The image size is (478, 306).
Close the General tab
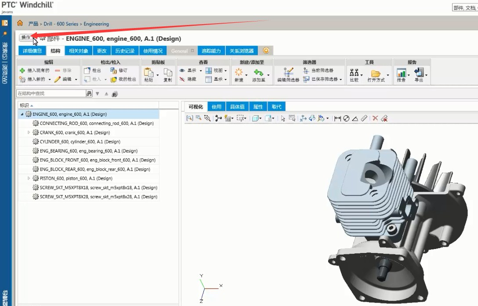tap(192, 50)
